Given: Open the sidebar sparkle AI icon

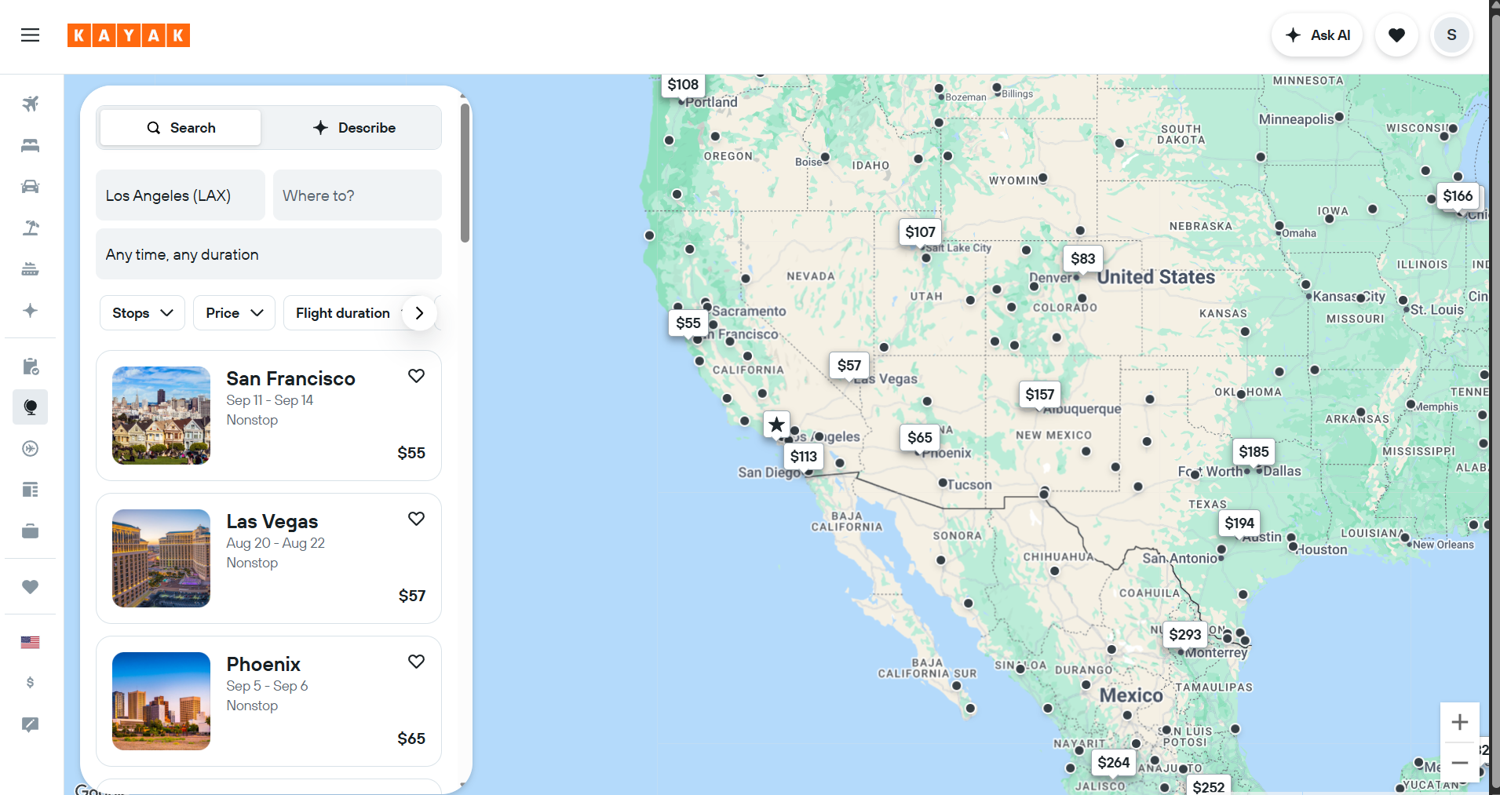Looking at the screenshot, I should (x=30, y=311).
